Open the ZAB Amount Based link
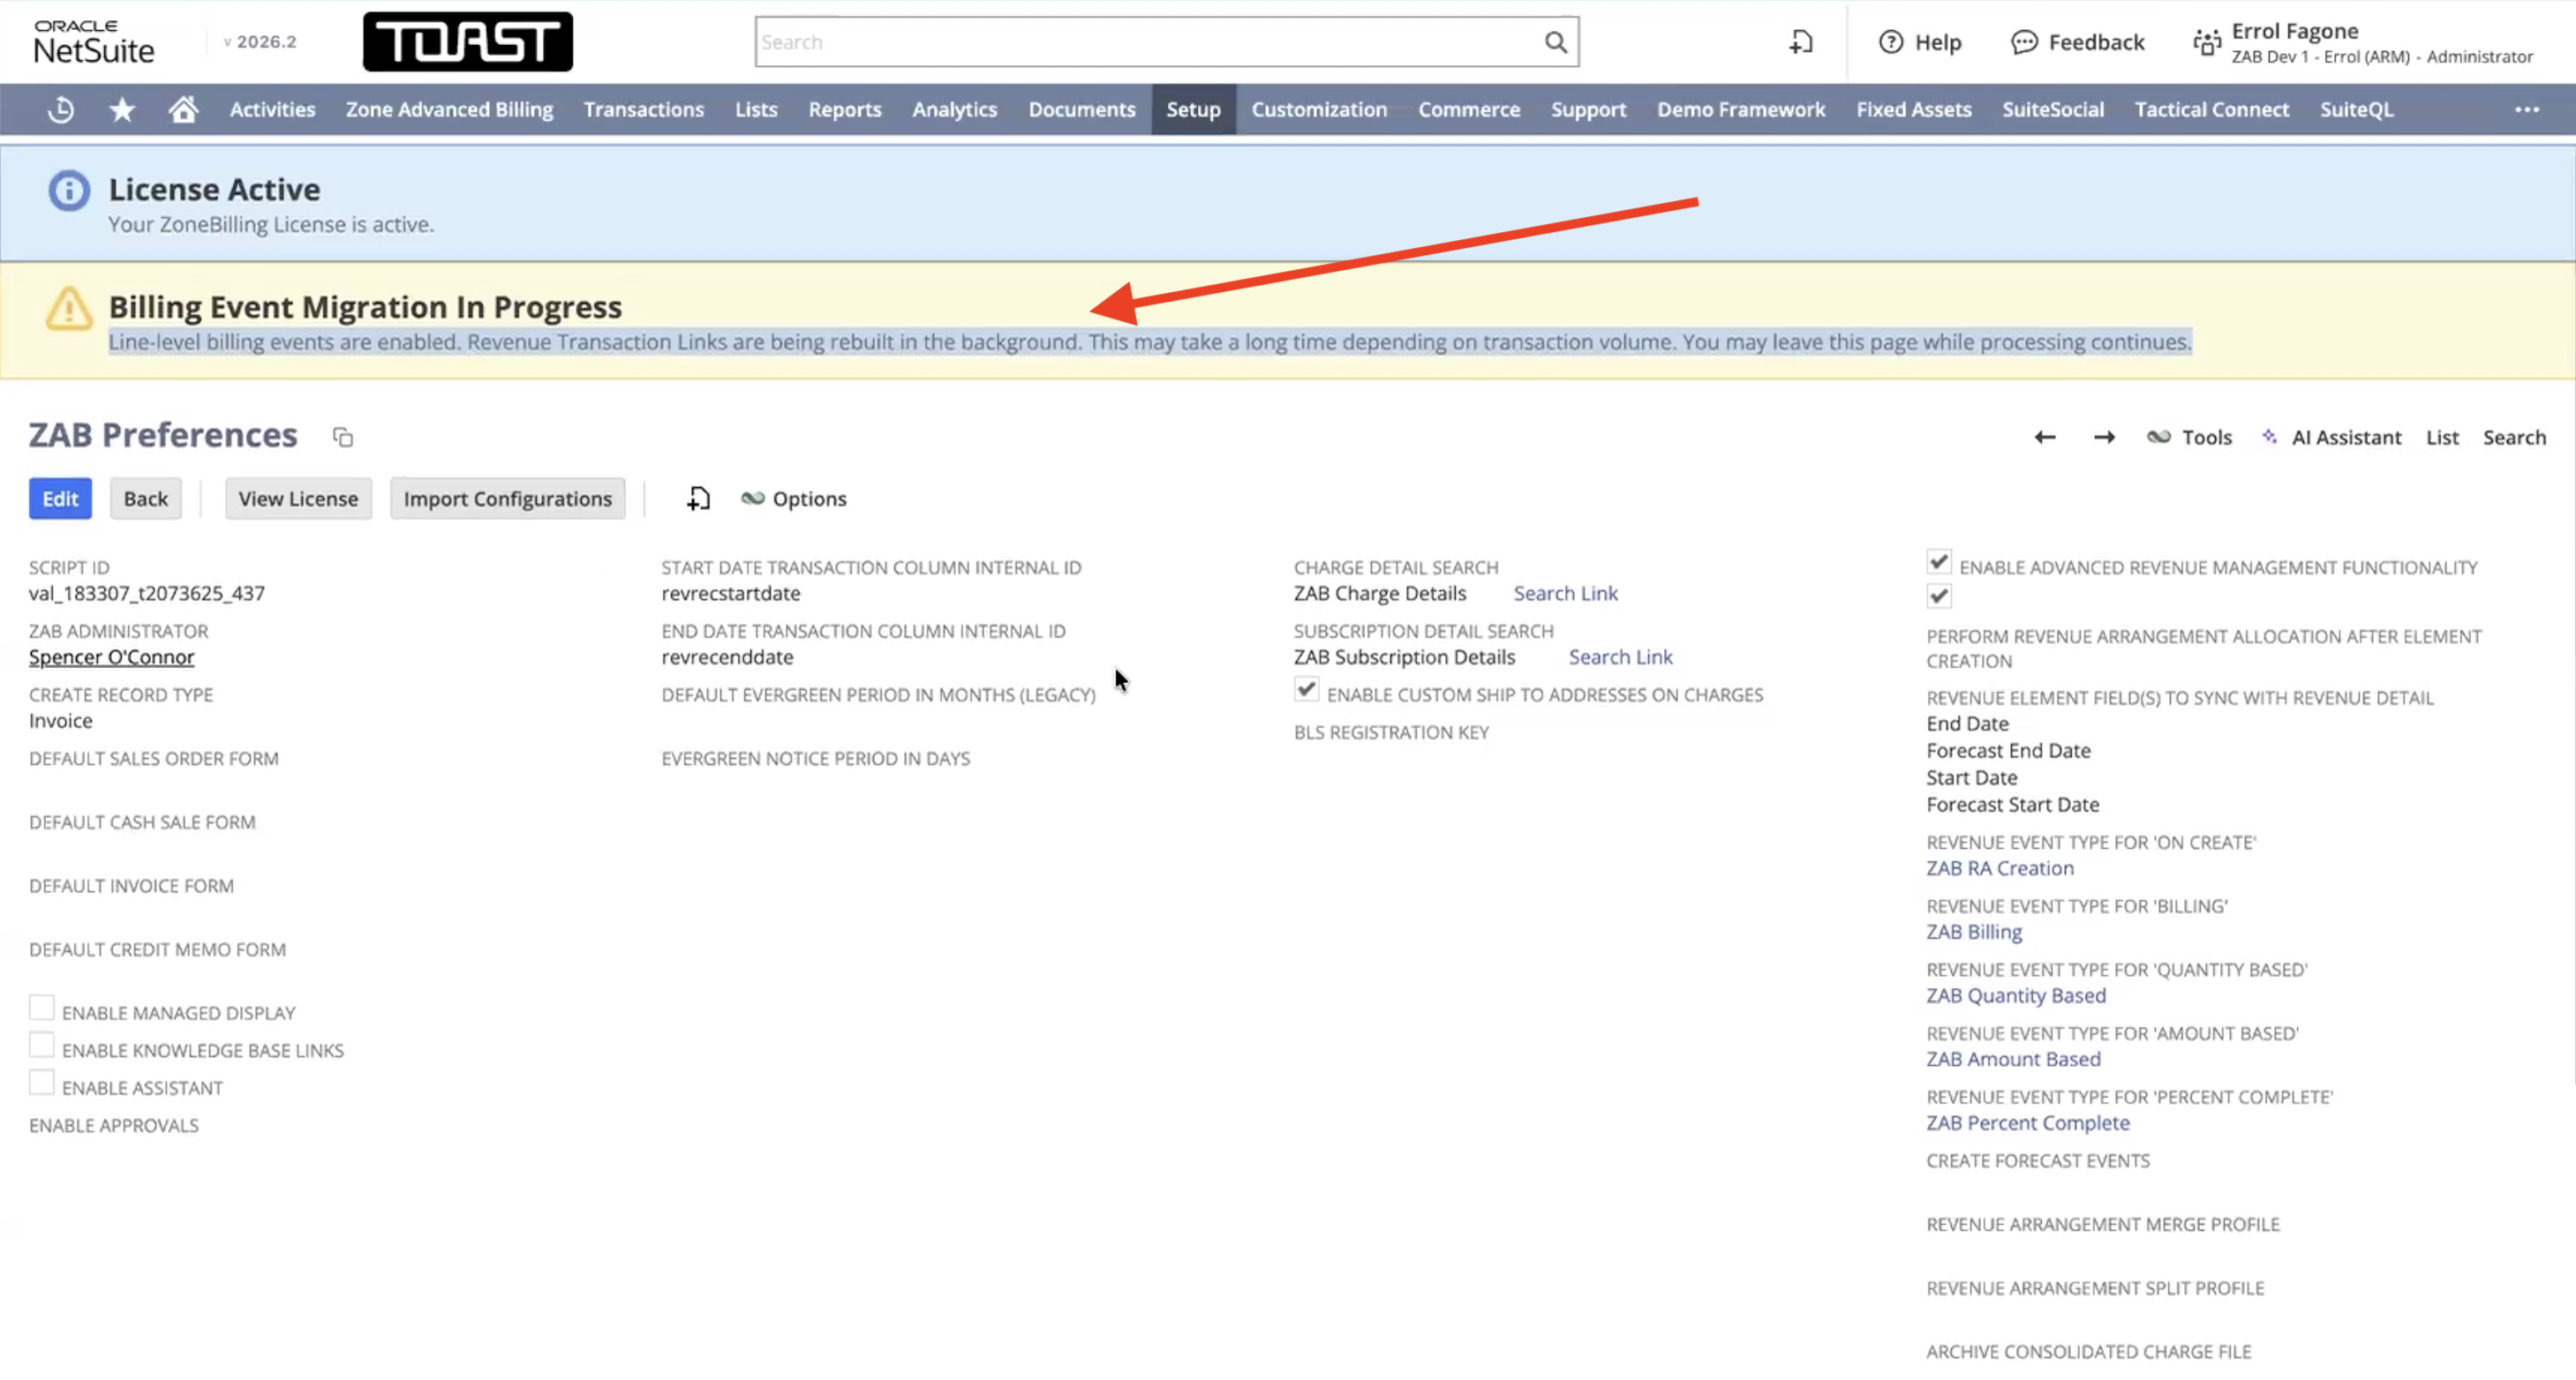 click(2013, 1058)
